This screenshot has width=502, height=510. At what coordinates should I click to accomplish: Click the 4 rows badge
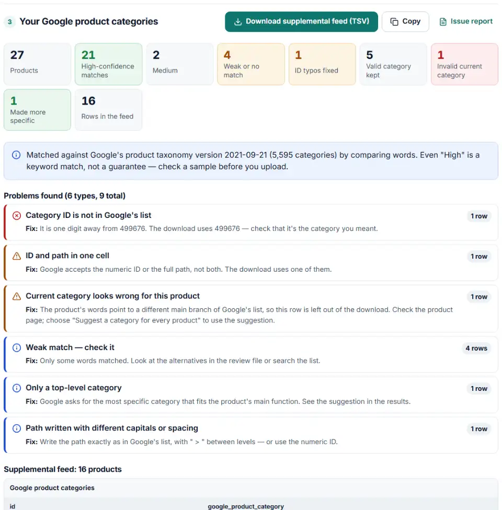476,348
